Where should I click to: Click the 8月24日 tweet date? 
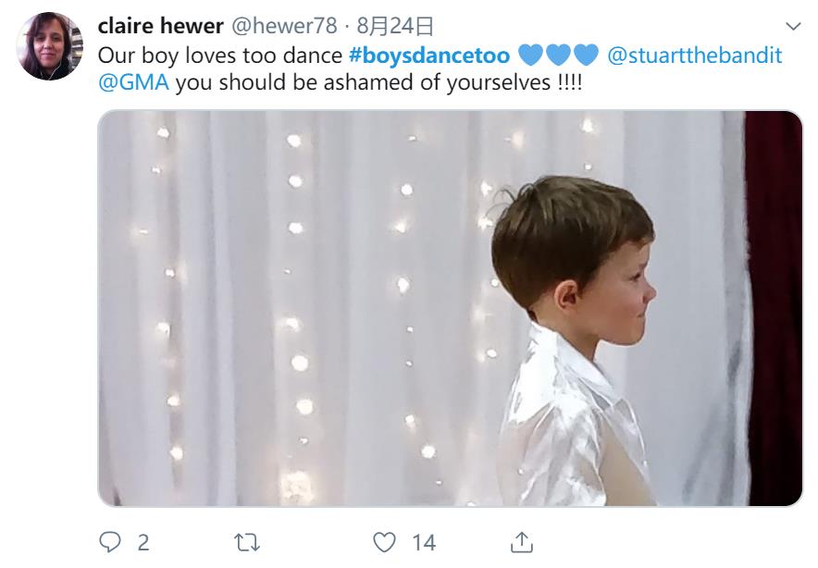[x=395, y=26]
